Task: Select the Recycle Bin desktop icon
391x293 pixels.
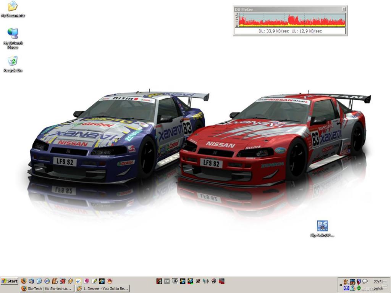Action: click(13, 64)
